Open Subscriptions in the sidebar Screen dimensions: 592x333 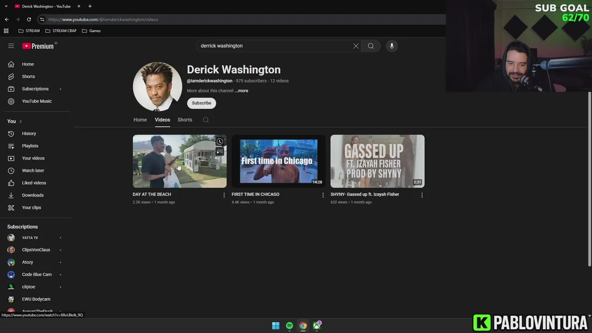pos(35,89)
